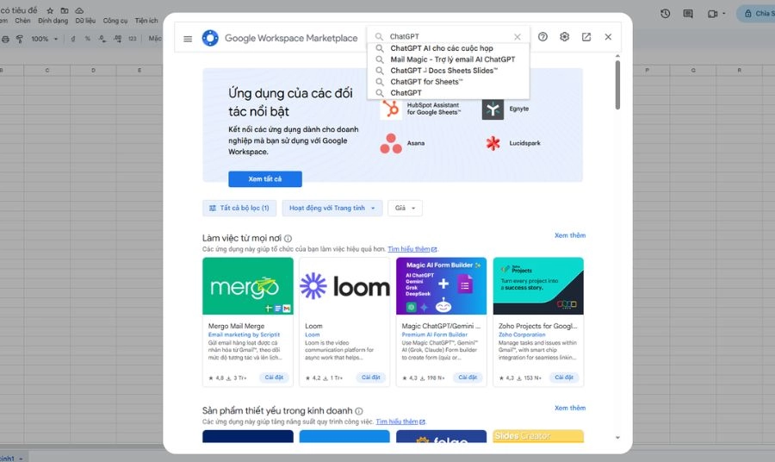This screenshot has width=775, height=462.
Task: Choose suggestion 'Mail Magic - Trợ lý email AI ChatGPT'
Action: click(449, 59)
